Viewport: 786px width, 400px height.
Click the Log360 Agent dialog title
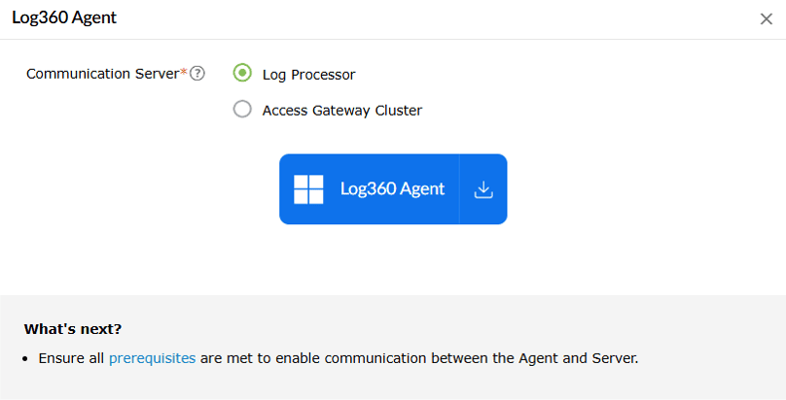(64, 18)
